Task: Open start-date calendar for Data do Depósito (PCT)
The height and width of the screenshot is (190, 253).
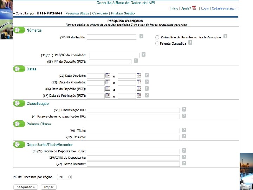Action: pos(108,89)
